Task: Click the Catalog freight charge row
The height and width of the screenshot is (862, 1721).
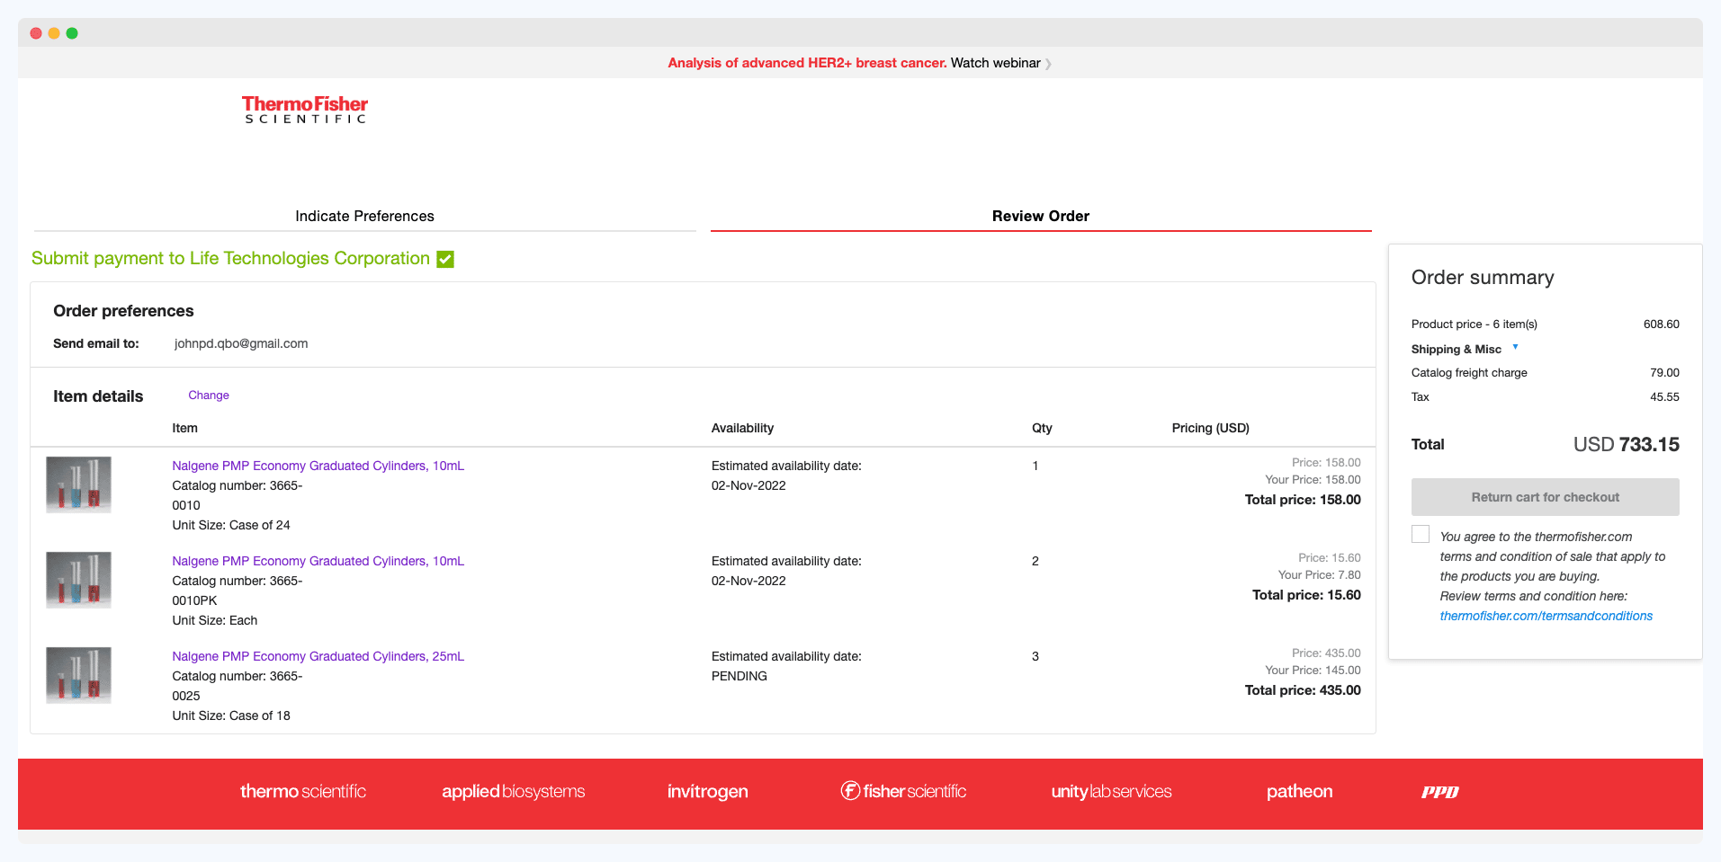Action: tap(1545, 372)
